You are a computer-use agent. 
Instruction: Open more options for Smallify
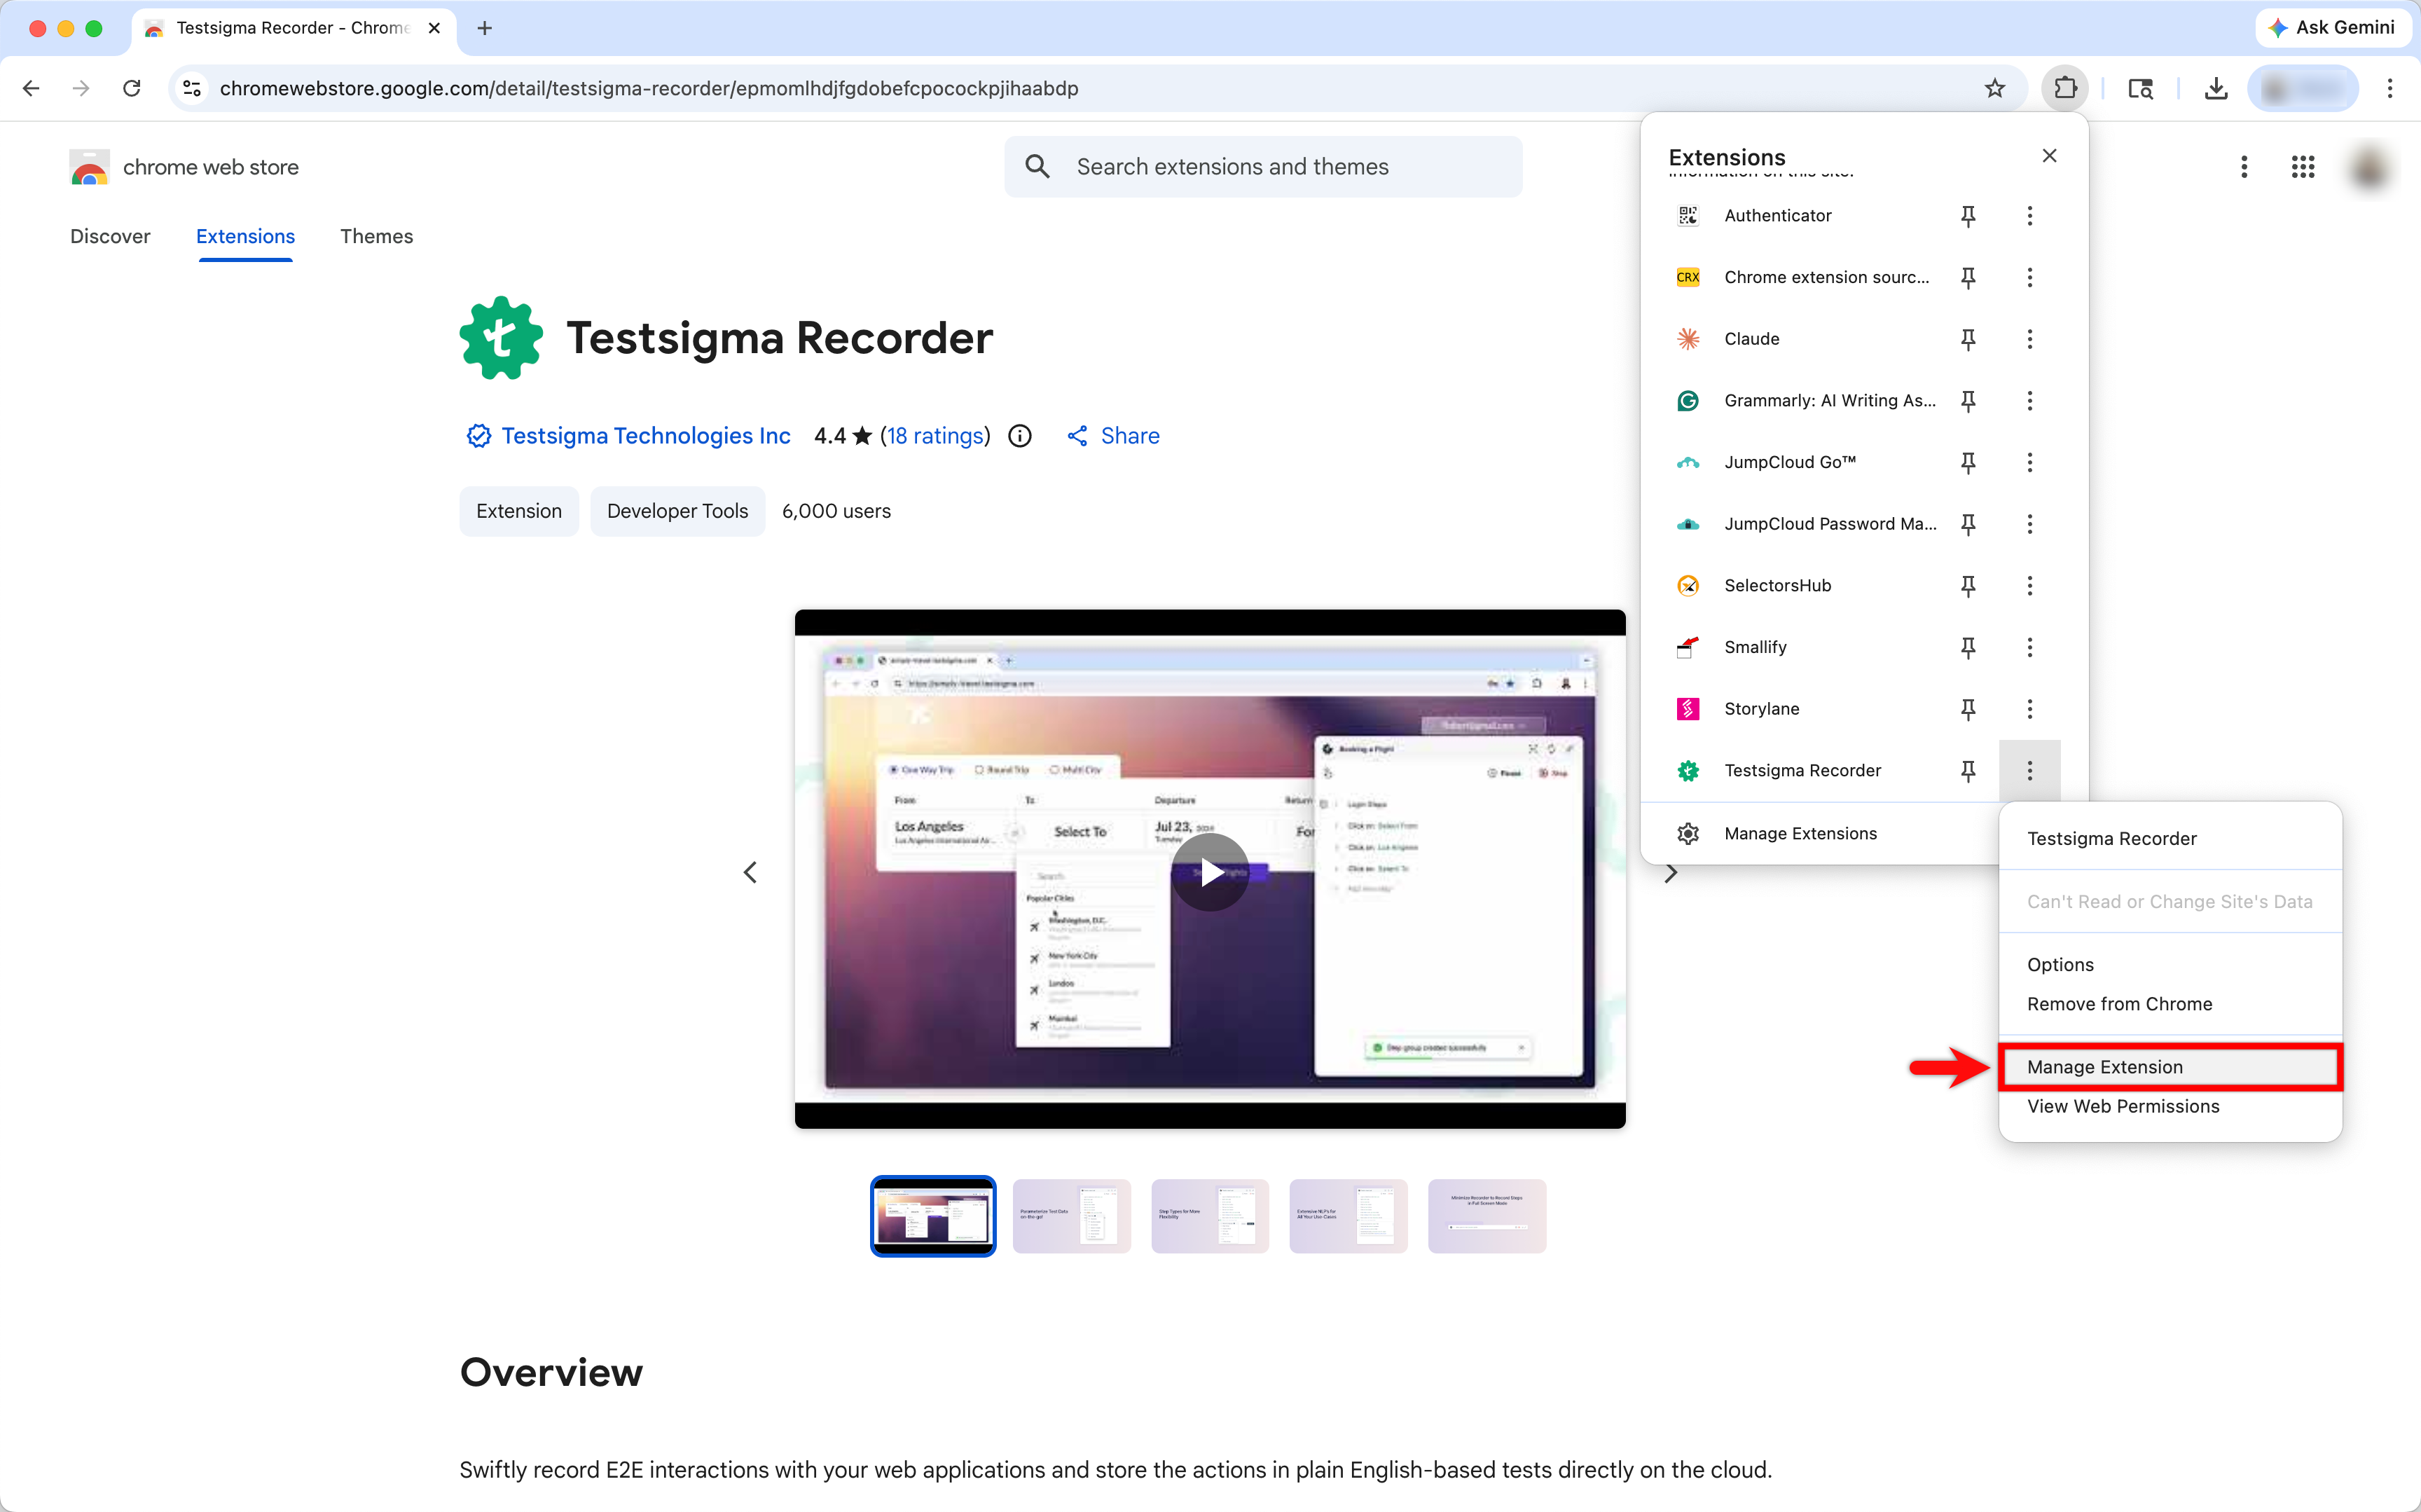pos(2029,647)
